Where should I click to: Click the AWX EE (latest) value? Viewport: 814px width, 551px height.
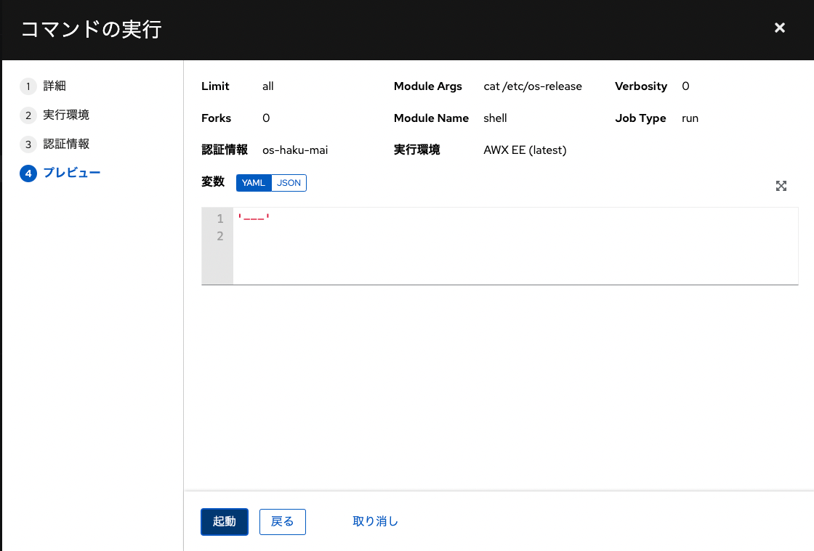pyautogui.click(x=525, y=150)
